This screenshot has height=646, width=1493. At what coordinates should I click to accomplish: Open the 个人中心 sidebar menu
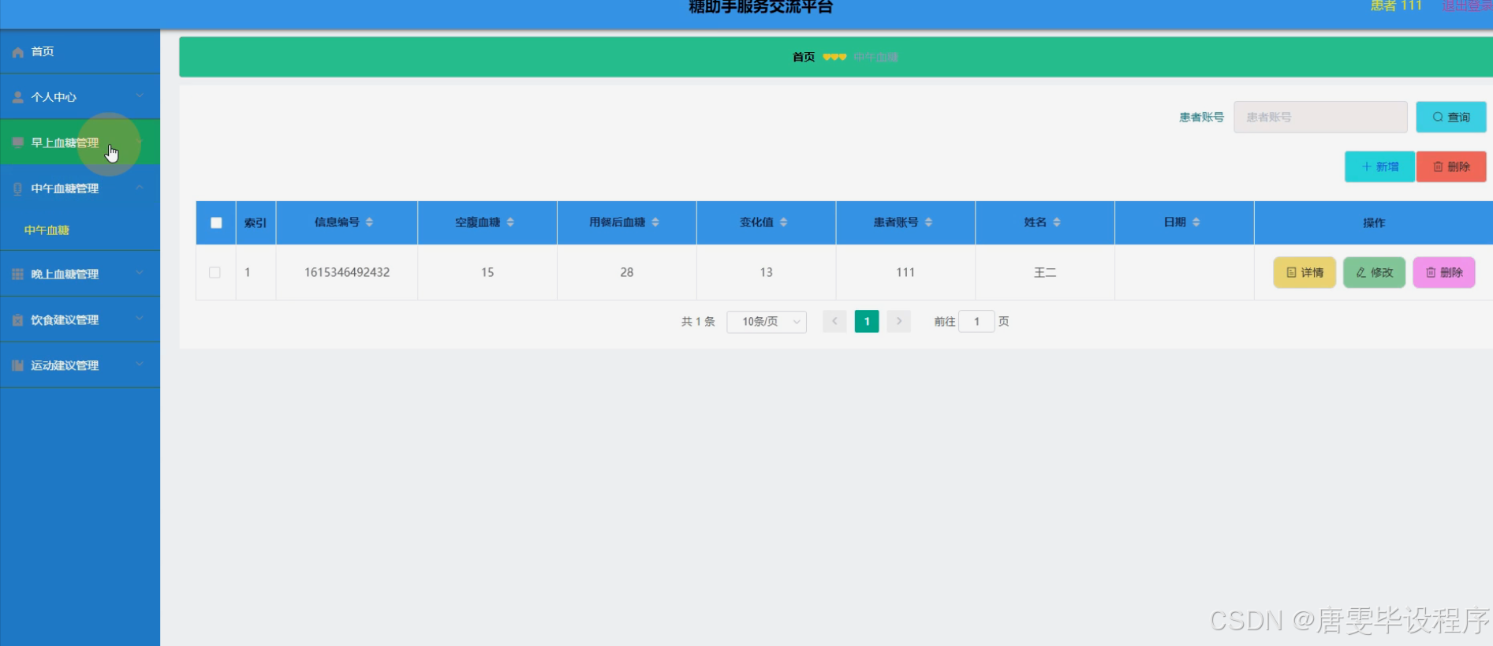[x=80, y=97]
